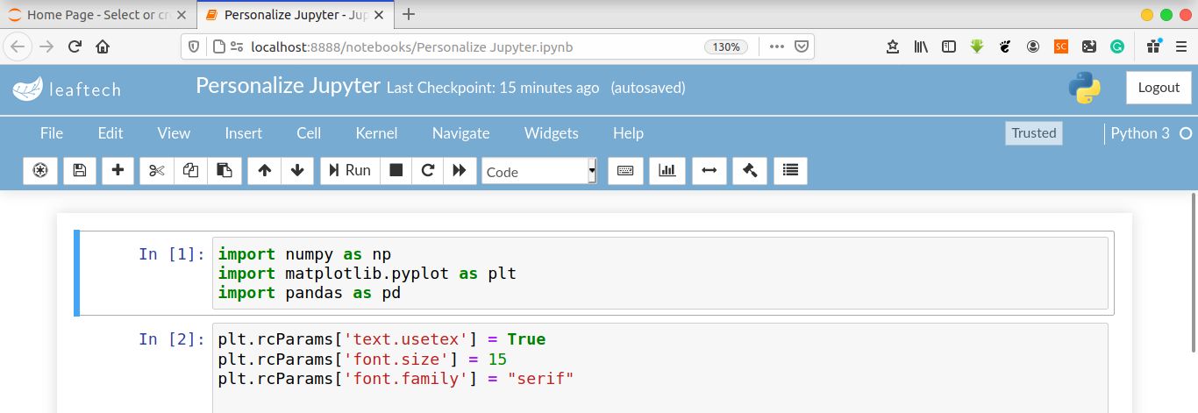Viewport: 1198px width, 413px height.
Task: Expand page actions three-dot menu in address bar
Action: pyautogui.click(x=776, y=46)
